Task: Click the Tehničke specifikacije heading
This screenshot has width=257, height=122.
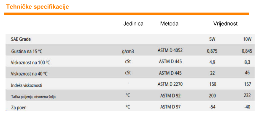Action: pyautogui.click(x=38, y=6)
